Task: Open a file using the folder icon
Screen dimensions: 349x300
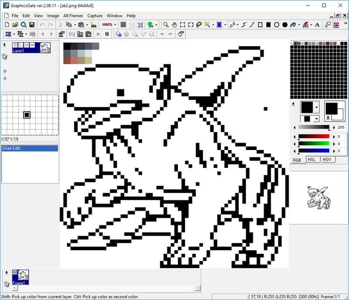Action: click(x=15, y=25)
